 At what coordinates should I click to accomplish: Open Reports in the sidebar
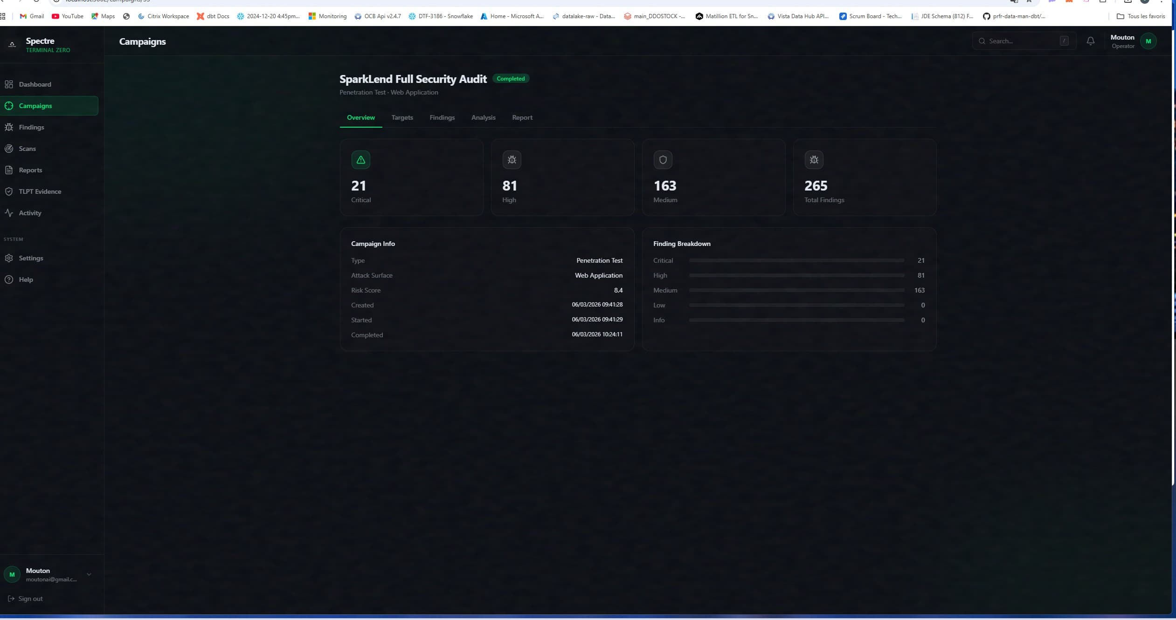[x=30, y=170]
